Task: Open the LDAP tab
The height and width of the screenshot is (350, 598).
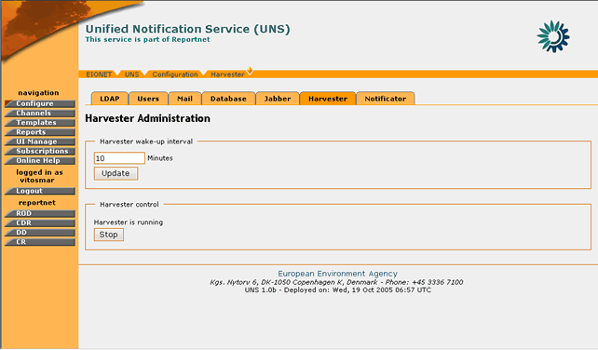Action: (110, 99)
